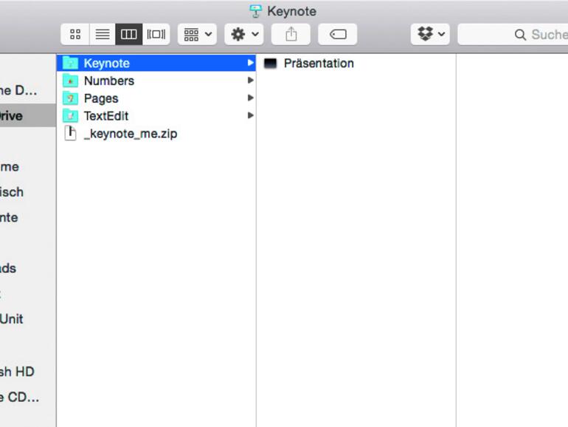Click the edit tags button
The height and width of the screenshot is (427, 568).
(x=338, y=35)
